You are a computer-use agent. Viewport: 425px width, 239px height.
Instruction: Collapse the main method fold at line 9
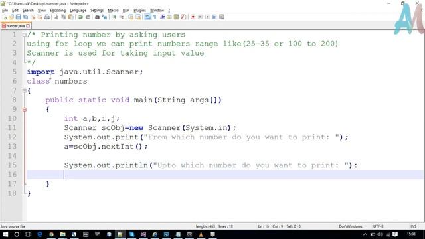point(24,110)
